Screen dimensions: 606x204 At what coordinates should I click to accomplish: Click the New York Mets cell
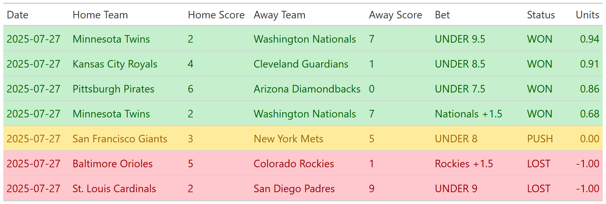tap(288, 139)
